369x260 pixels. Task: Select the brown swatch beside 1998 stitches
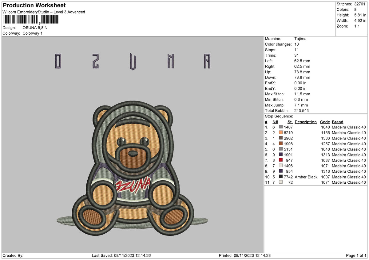281,143
